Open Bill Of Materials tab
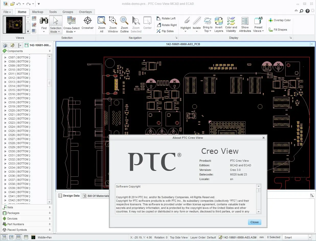This screenshot has width=316, height=241. (x=96, y=196)
